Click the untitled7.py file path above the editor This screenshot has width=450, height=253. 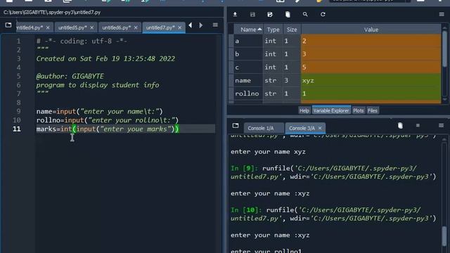point(52,13)
